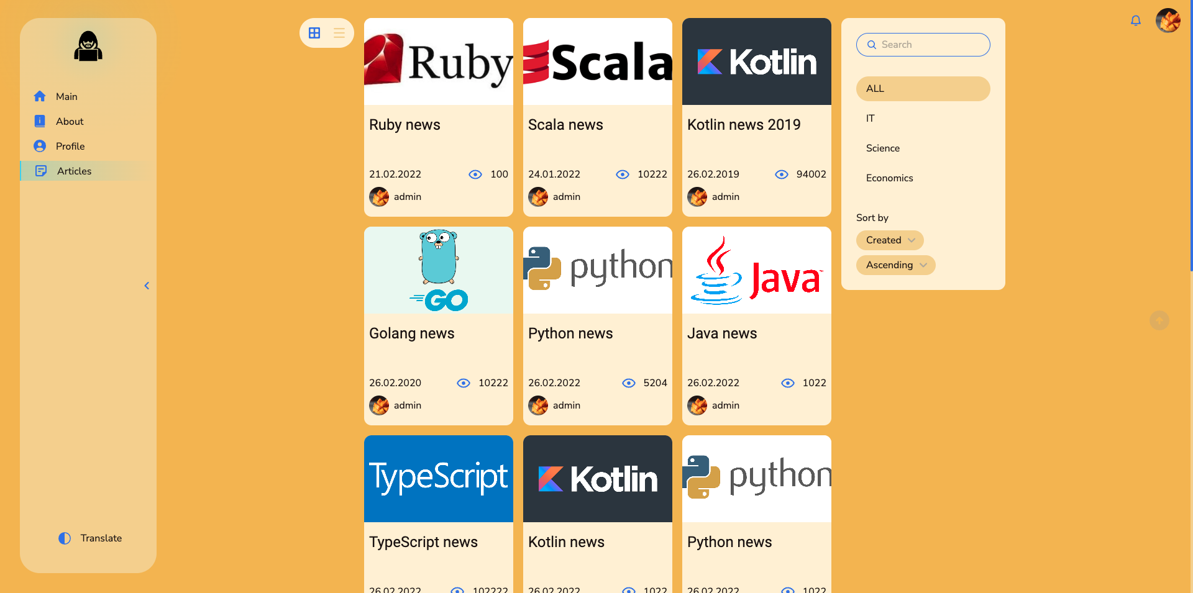Viewport: 1193px width, 593px height.
Task: Open the Created sort field dropdown
Action: (x=890, y=240)
